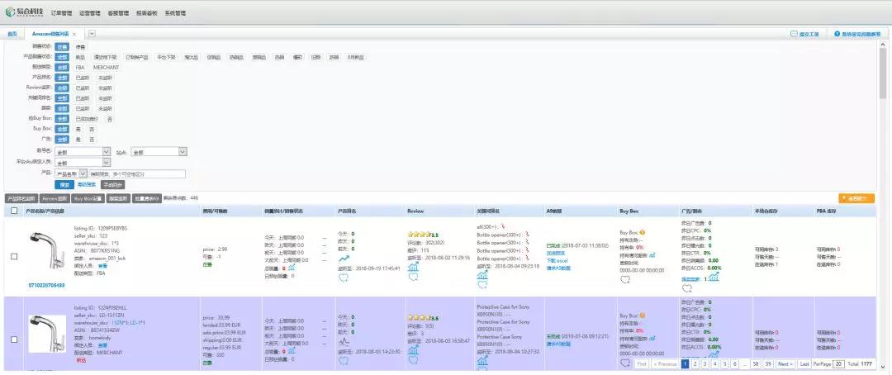
Task: Click the 高级搜索 advanced search link
Action: (87, 185)
